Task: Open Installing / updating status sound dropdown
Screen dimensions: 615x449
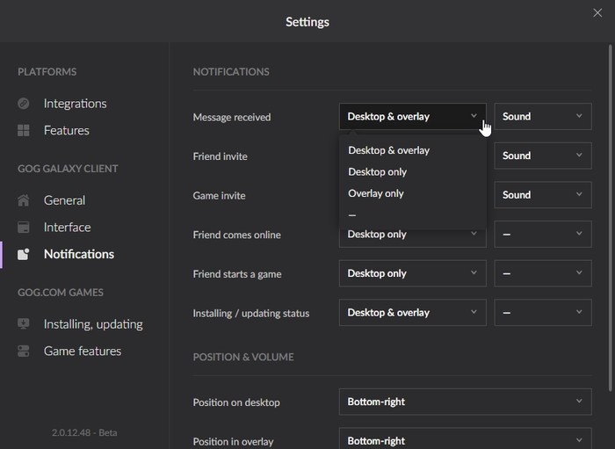Action: 543,313
